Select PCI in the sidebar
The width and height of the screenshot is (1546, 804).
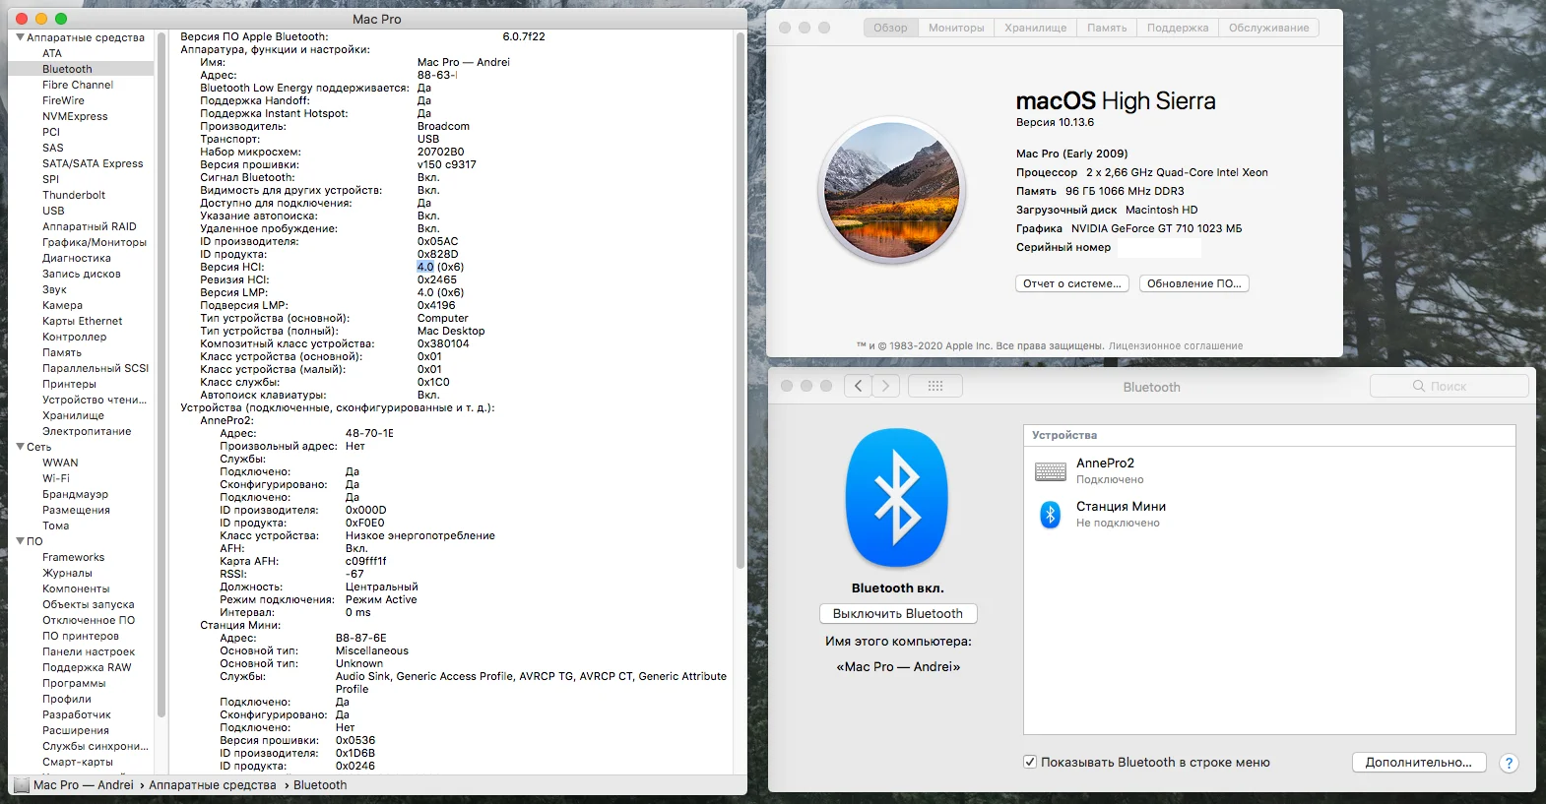51,132
